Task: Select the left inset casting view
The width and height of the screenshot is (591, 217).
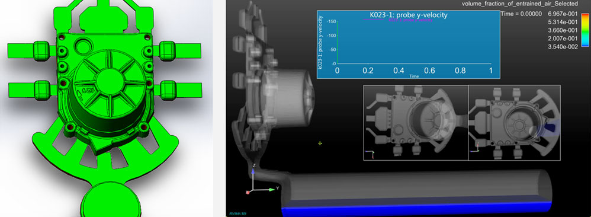Action: pos(416,123)
